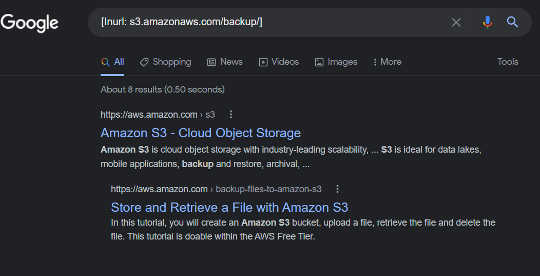Click the Images picture icon
This screenshot has height=276, width=540.
319,62
